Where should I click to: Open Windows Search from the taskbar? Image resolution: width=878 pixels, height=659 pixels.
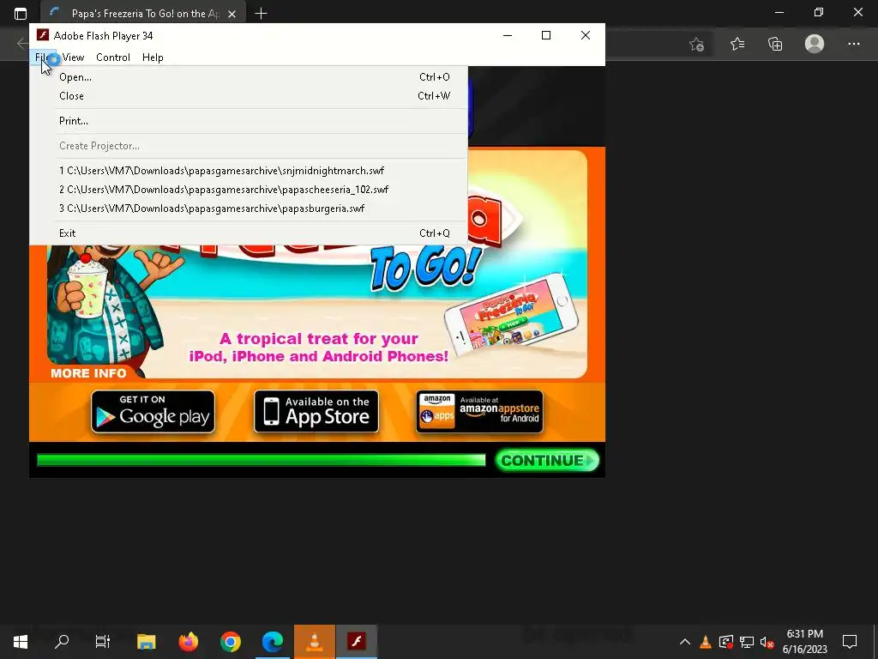pyautogui.click(x=62, y=642)
